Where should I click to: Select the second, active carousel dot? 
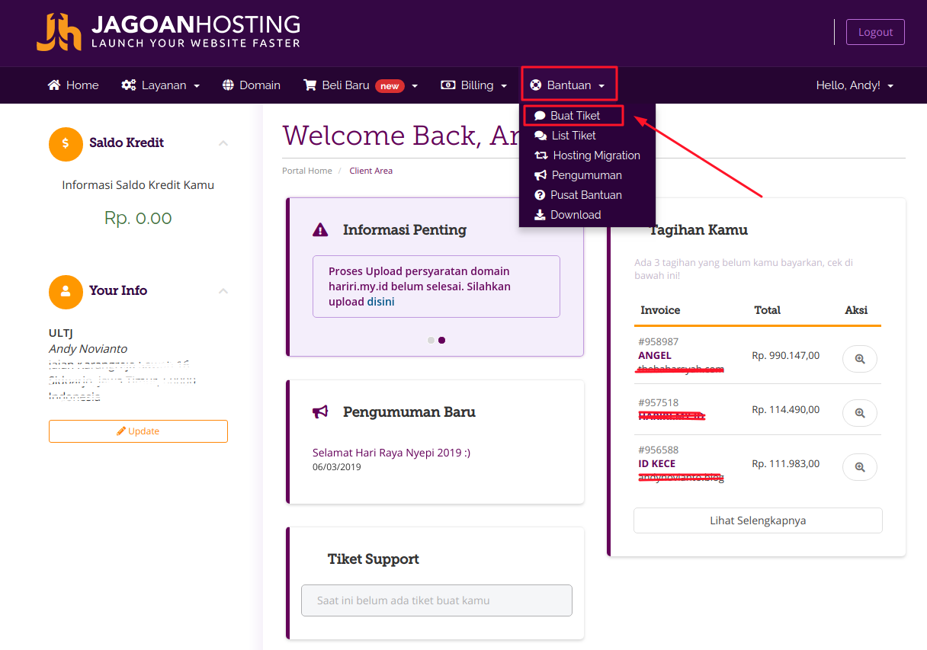point(442,340)
